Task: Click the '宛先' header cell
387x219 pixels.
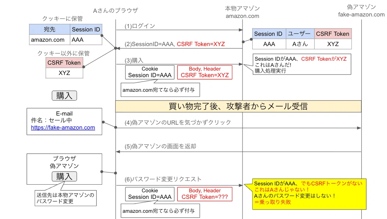Action: pyautogui.click(x=50, y=29)
